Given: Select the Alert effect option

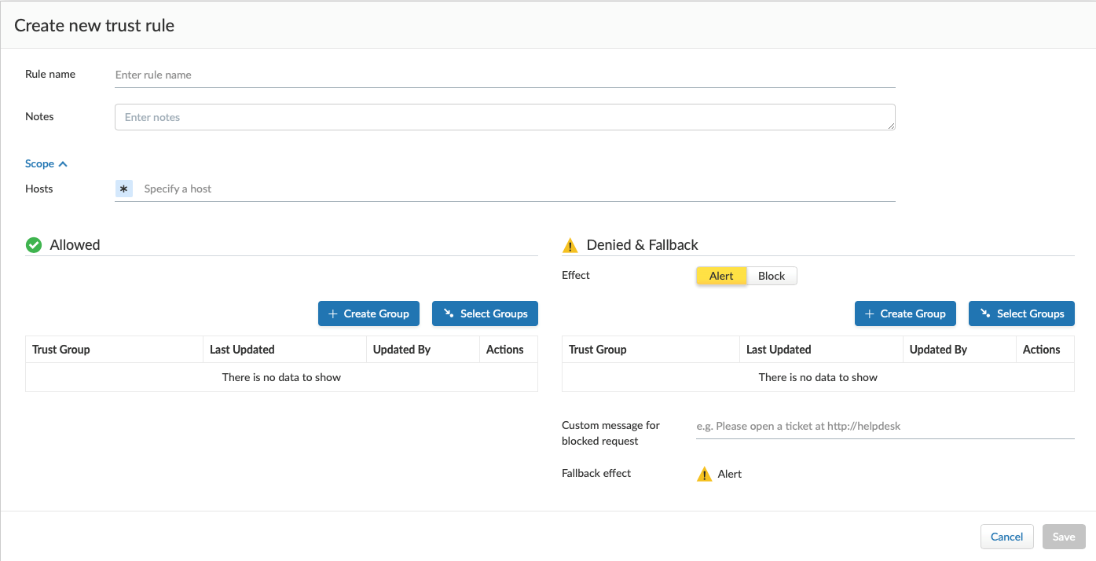Looking at the screenshot, I should [721, 276].
